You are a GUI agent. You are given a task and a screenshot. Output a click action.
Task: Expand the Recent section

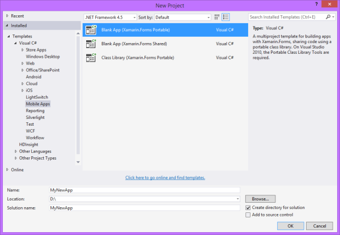[7, 16]
